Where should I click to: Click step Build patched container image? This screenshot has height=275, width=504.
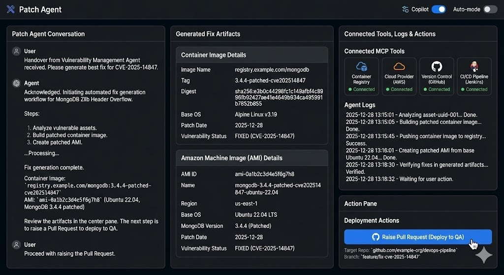click(x=70, y=135)
